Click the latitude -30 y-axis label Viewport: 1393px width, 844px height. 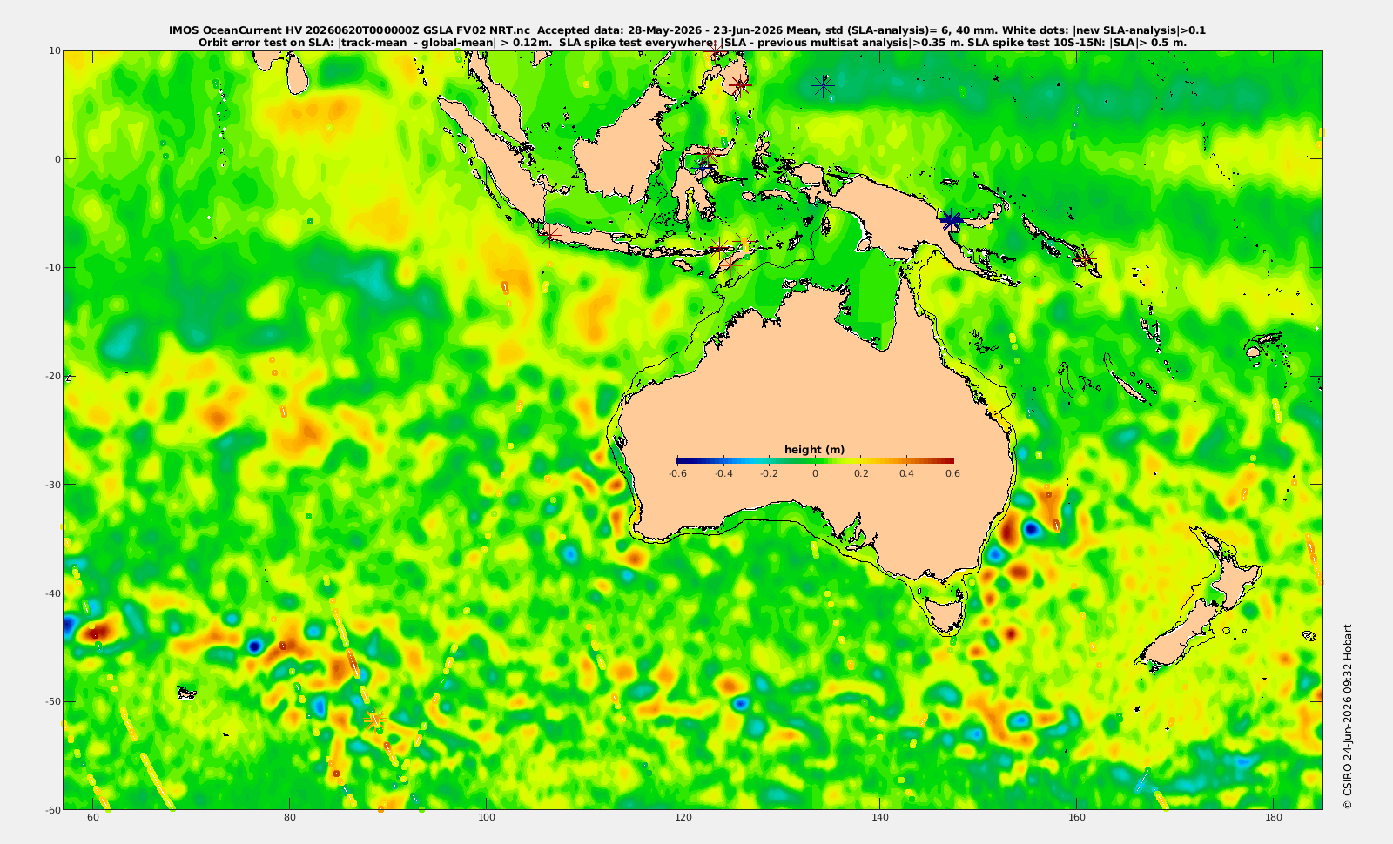52,485
